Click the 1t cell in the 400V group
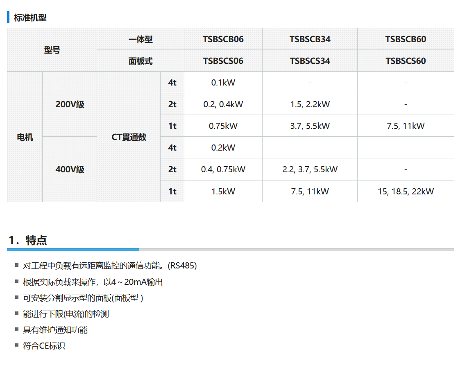Image resolution: width=460 pixels, height=372 pixels. pyautogui.click(x=172, y=191)
